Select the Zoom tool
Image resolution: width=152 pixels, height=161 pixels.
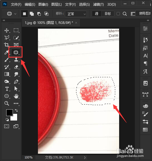(7, 103)
